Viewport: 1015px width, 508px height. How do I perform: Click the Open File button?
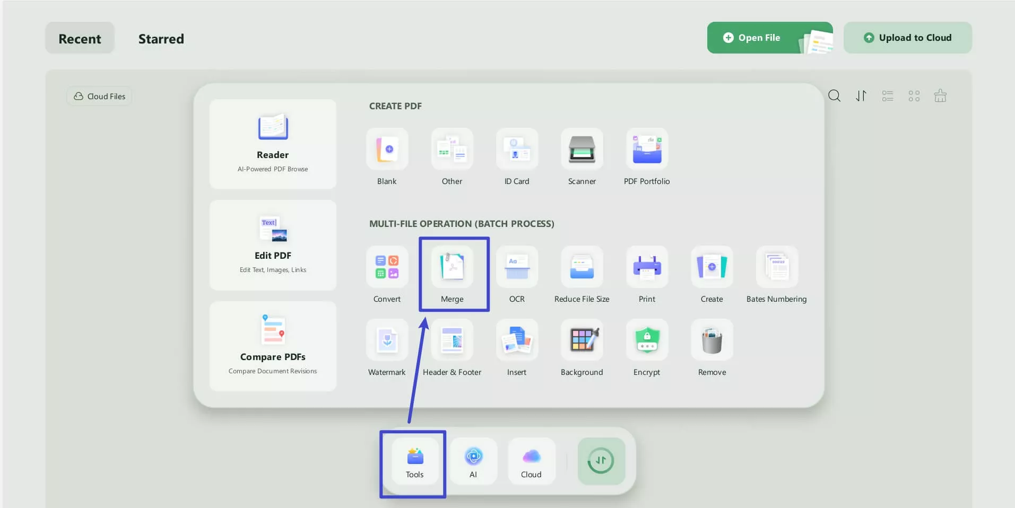click(x=758, y=37)
